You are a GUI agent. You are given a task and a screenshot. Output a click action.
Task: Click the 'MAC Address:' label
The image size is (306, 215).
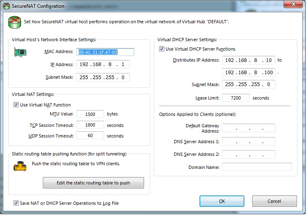point(59,51)
